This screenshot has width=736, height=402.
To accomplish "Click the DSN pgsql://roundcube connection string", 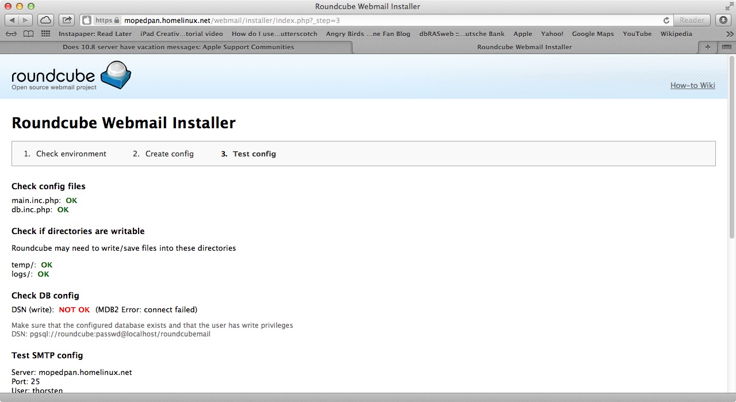I will click(111, 334).
